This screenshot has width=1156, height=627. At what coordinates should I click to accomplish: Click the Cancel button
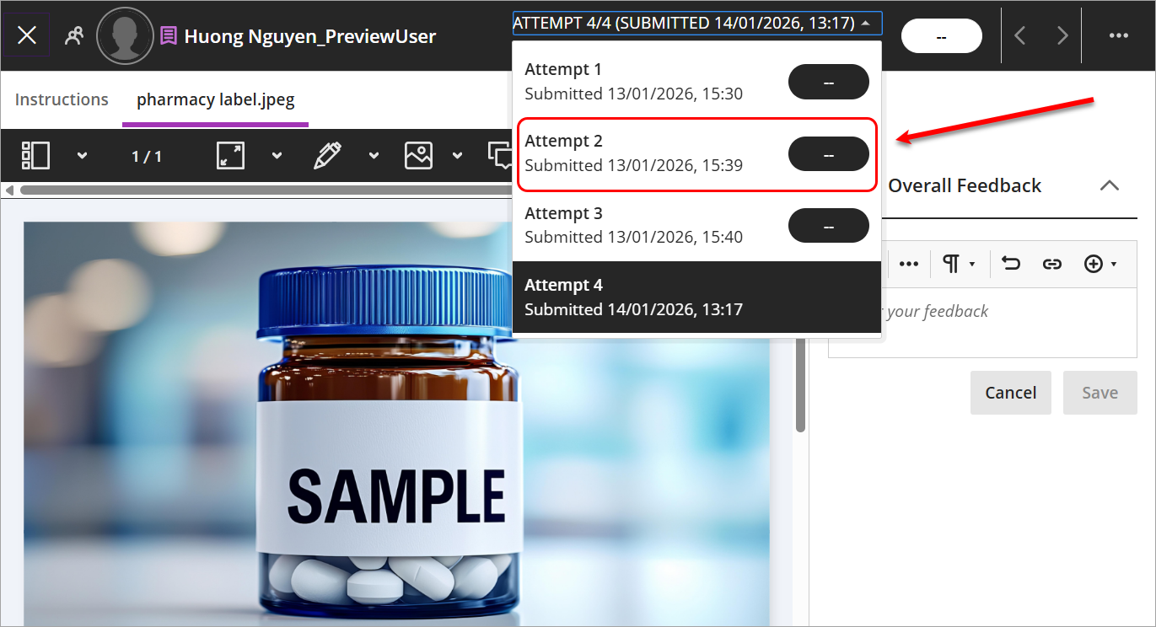1011,393
